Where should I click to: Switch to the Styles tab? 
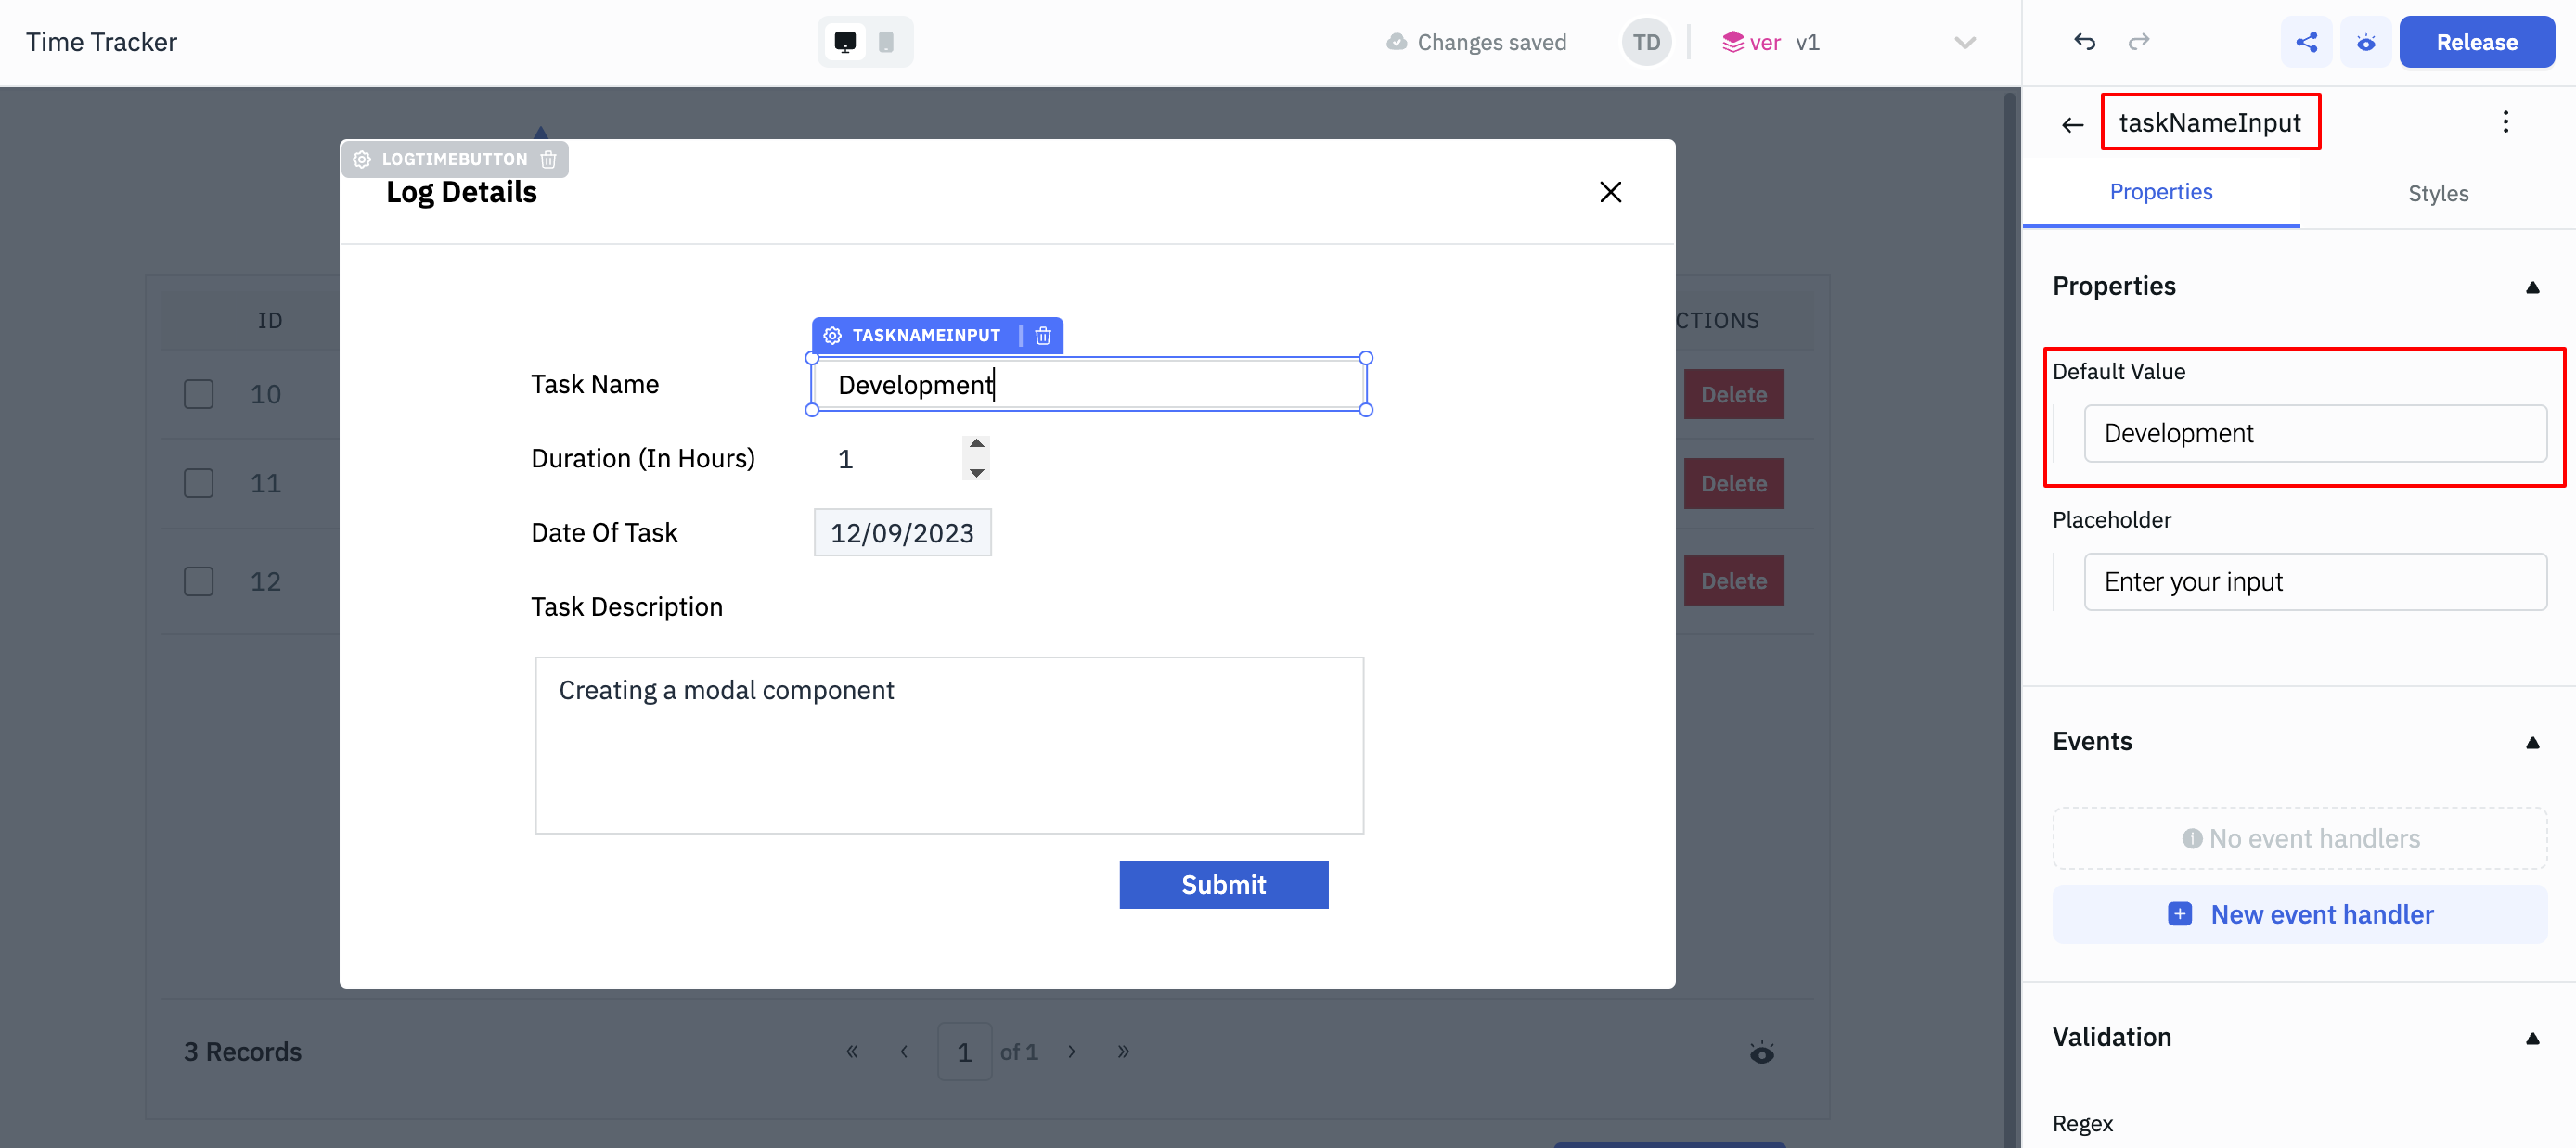click(x=2437, y=194)
